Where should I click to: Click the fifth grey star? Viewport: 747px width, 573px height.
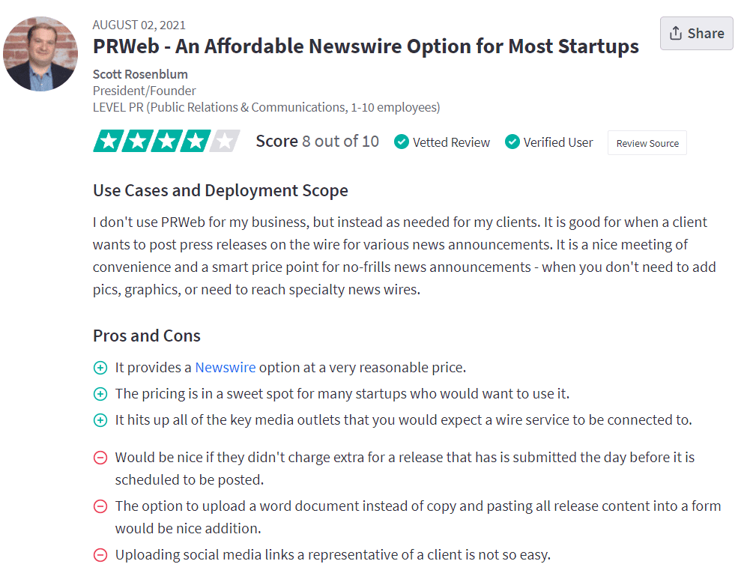[x=225, y=141]
